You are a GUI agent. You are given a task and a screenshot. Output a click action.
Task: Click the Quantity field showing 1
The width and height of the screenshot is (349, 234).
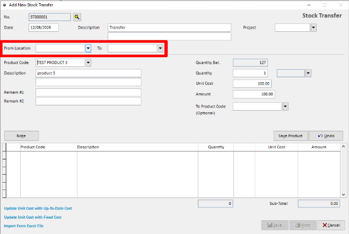(x=250, y=73)
